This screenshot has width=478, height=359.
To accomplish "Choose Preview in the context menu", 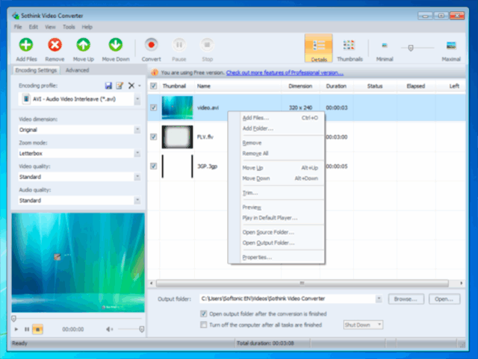I will tap(277, 207).
